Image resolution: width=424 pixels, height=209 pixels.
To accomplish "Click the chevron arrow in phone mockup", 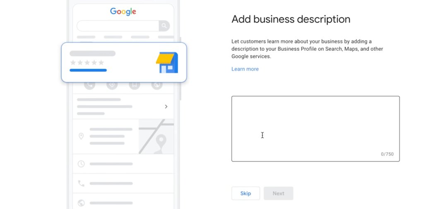I will pyautogui.click(x=166, y=107).
